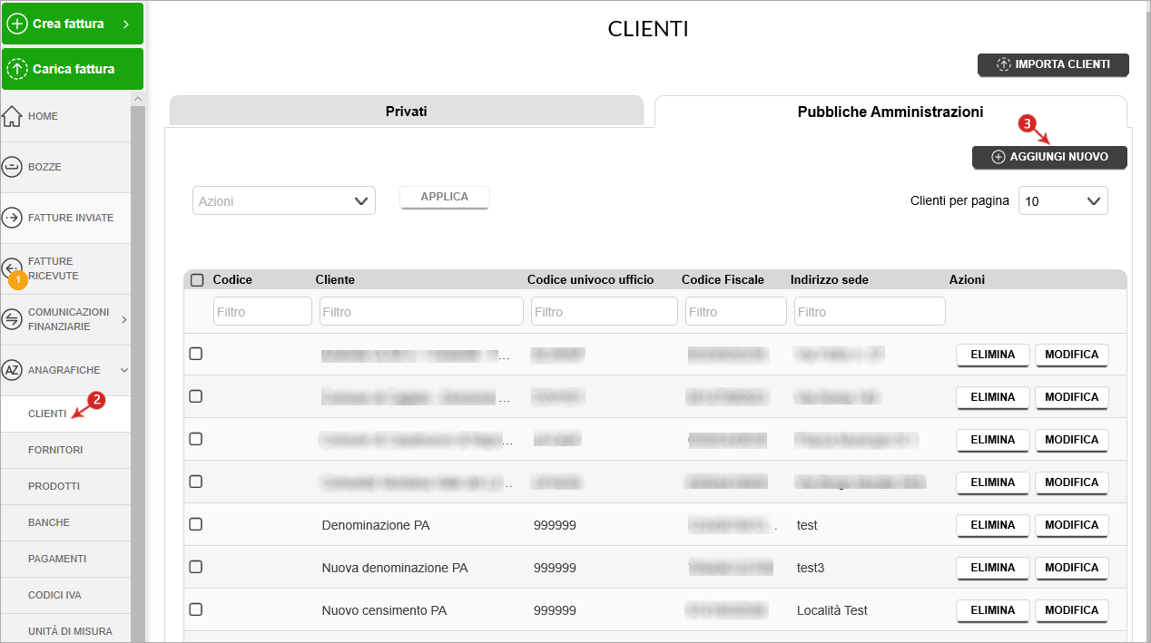The image size is (1151, 643).
Task: Click the Aggiungi Nuovo button
Action: click(1049, 157)
